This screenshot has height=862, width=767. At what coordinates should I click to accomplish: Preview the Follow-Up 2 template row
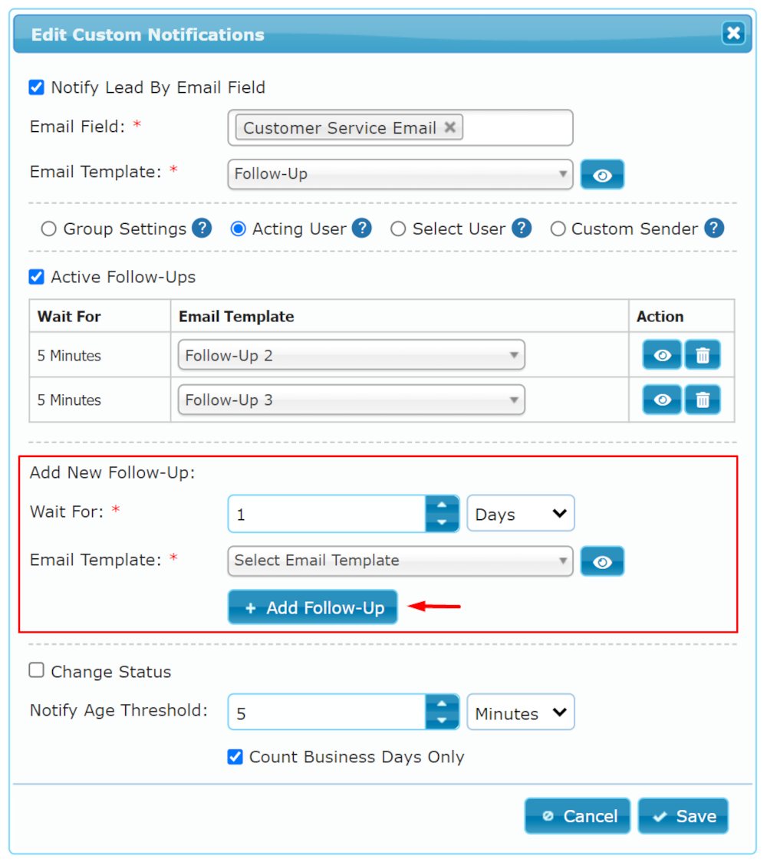pos(661,356)
